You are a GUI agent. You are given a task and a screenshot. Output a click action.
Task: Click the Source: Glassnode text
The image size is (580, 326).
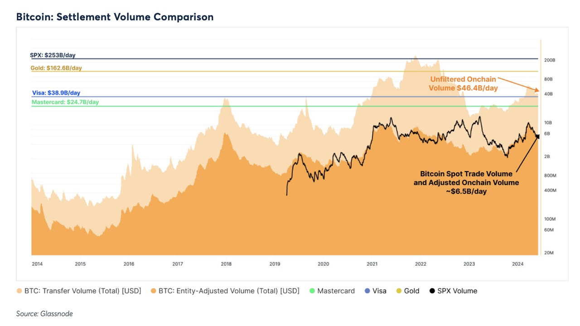point(44,314)
